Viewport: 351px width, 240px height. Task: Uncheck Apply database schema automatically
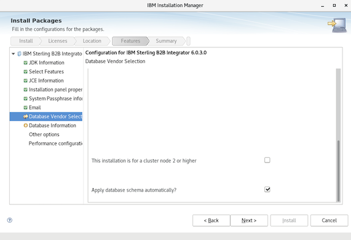point(267,189)
